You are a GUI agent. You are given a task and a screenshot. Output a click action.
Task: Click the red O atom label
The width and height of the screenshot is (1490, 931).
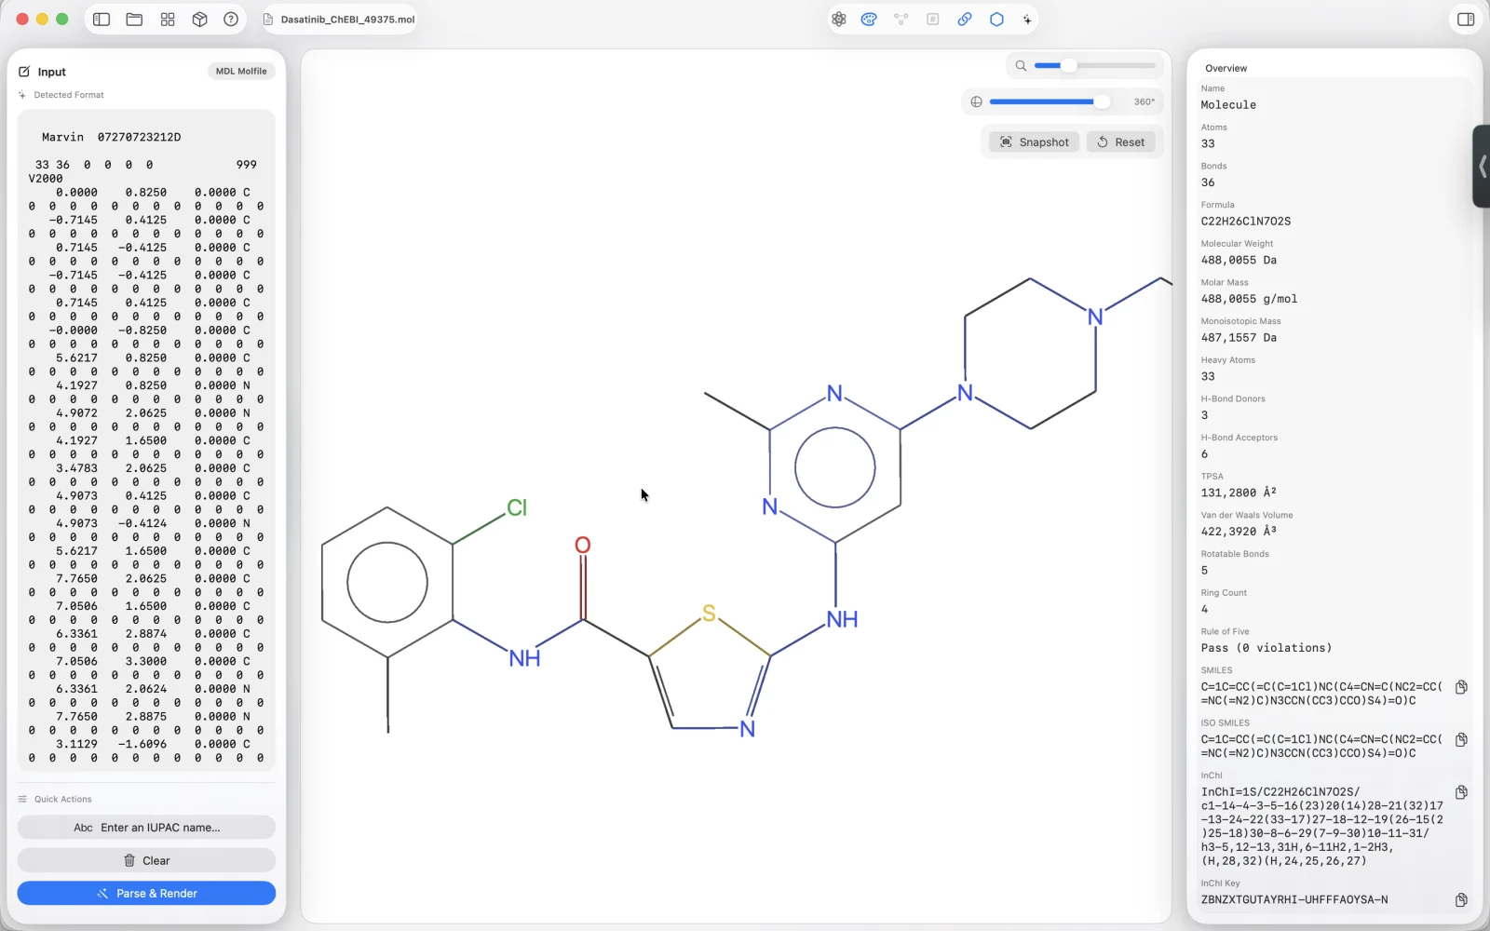point(583,546)
